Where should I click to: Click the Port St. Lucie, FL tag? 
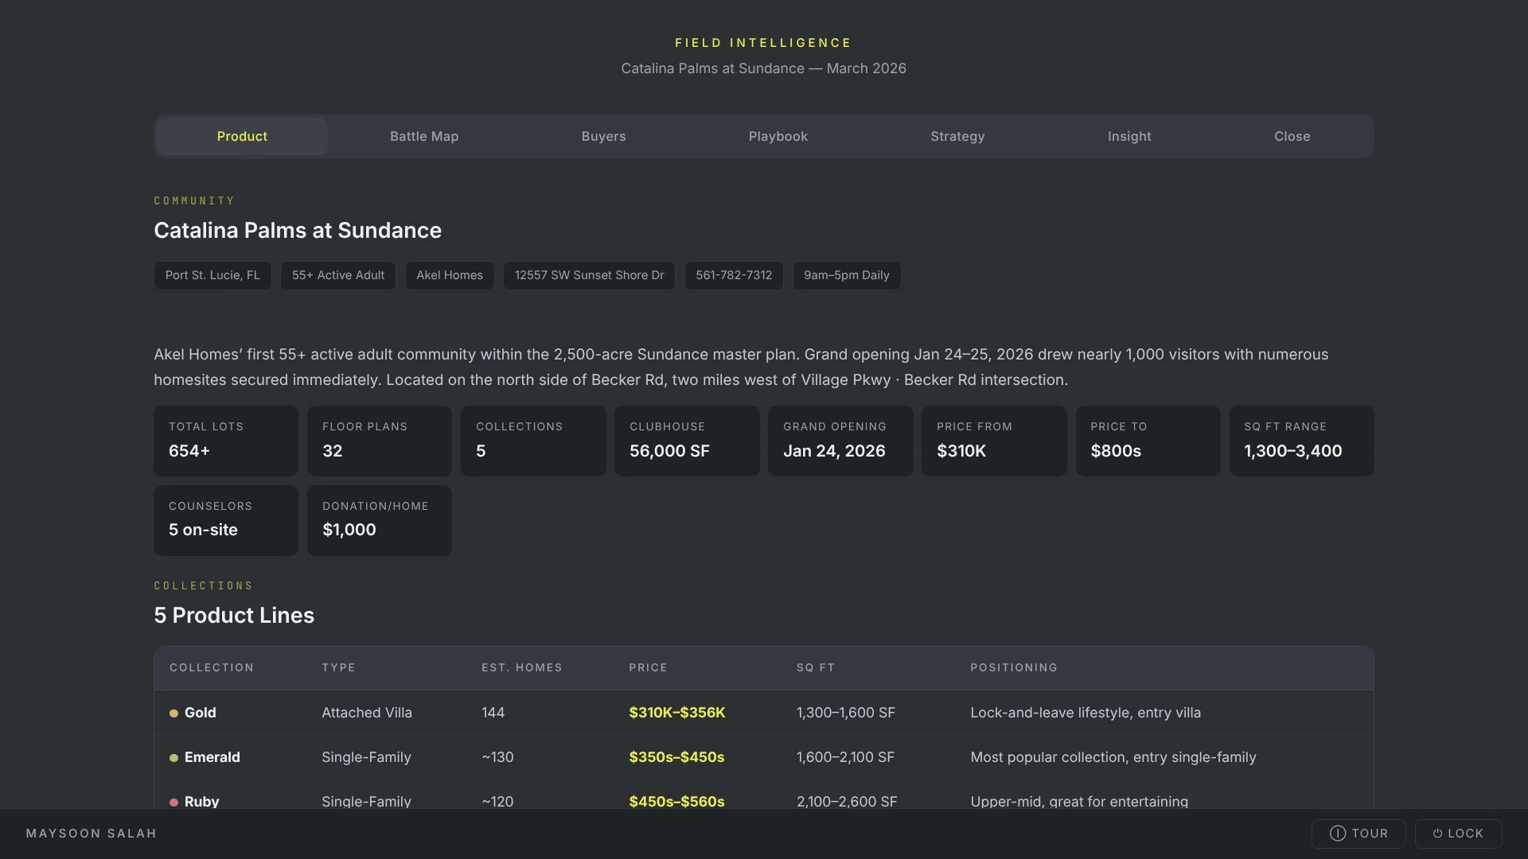(x=212, y=275)
